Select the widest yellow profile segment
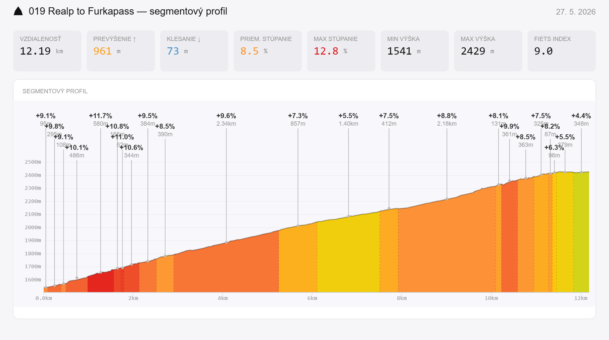The image size is (609, 340). (349, 255)
